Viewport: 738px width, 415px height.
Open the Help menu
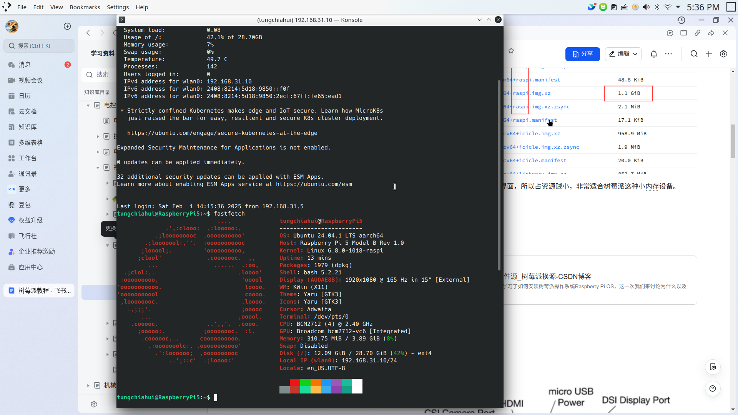[x=142, y=7]
